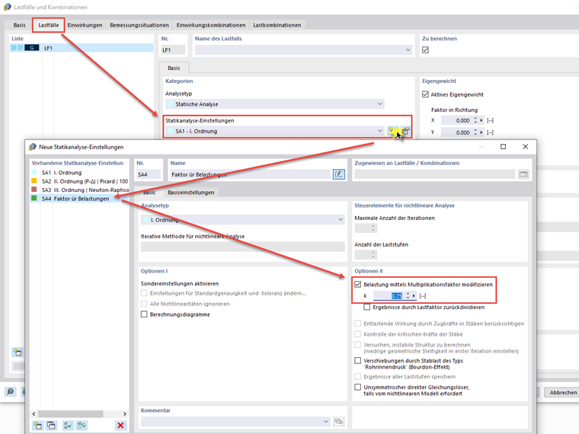The width and height of the screenshot is (579, 434).
Task: Click new load case icon in Lastfälle window
Action: tap(18, 352)
